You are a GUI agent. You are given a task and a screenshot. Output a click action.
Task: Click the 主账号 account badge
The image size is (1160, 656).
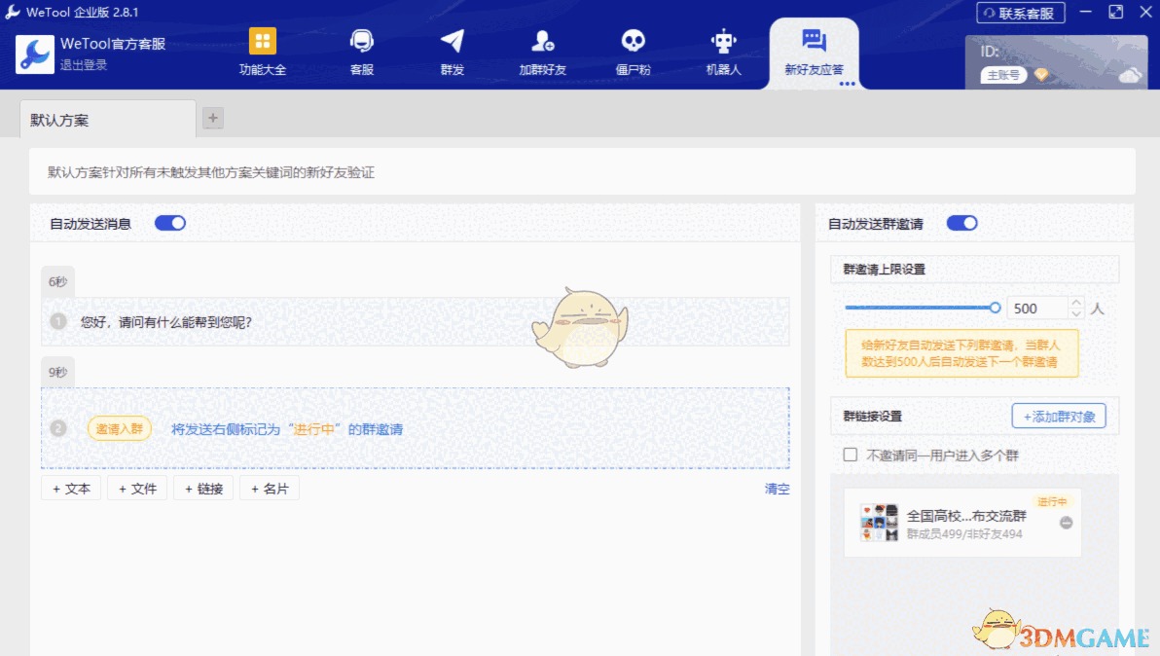(x=1002, y=74)
